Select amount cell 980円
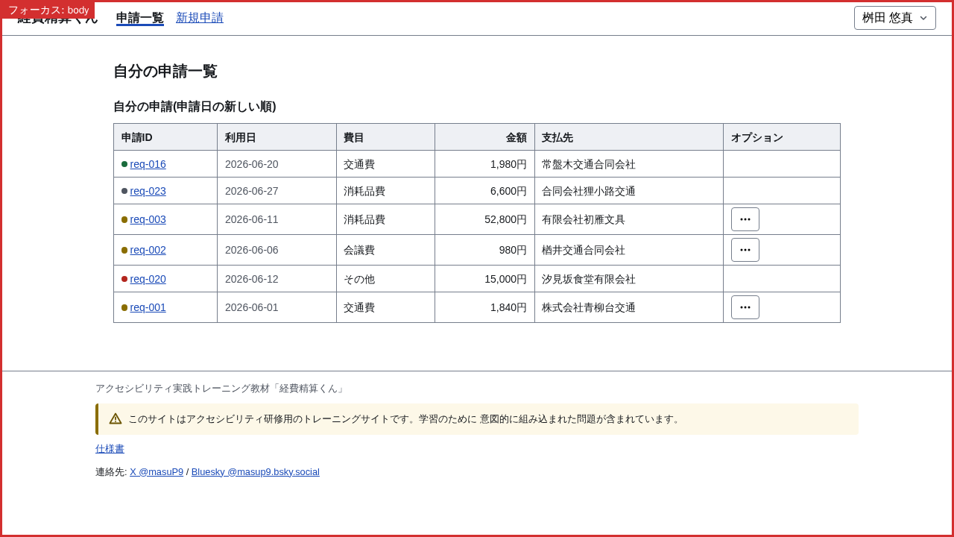 coord(484,250)
